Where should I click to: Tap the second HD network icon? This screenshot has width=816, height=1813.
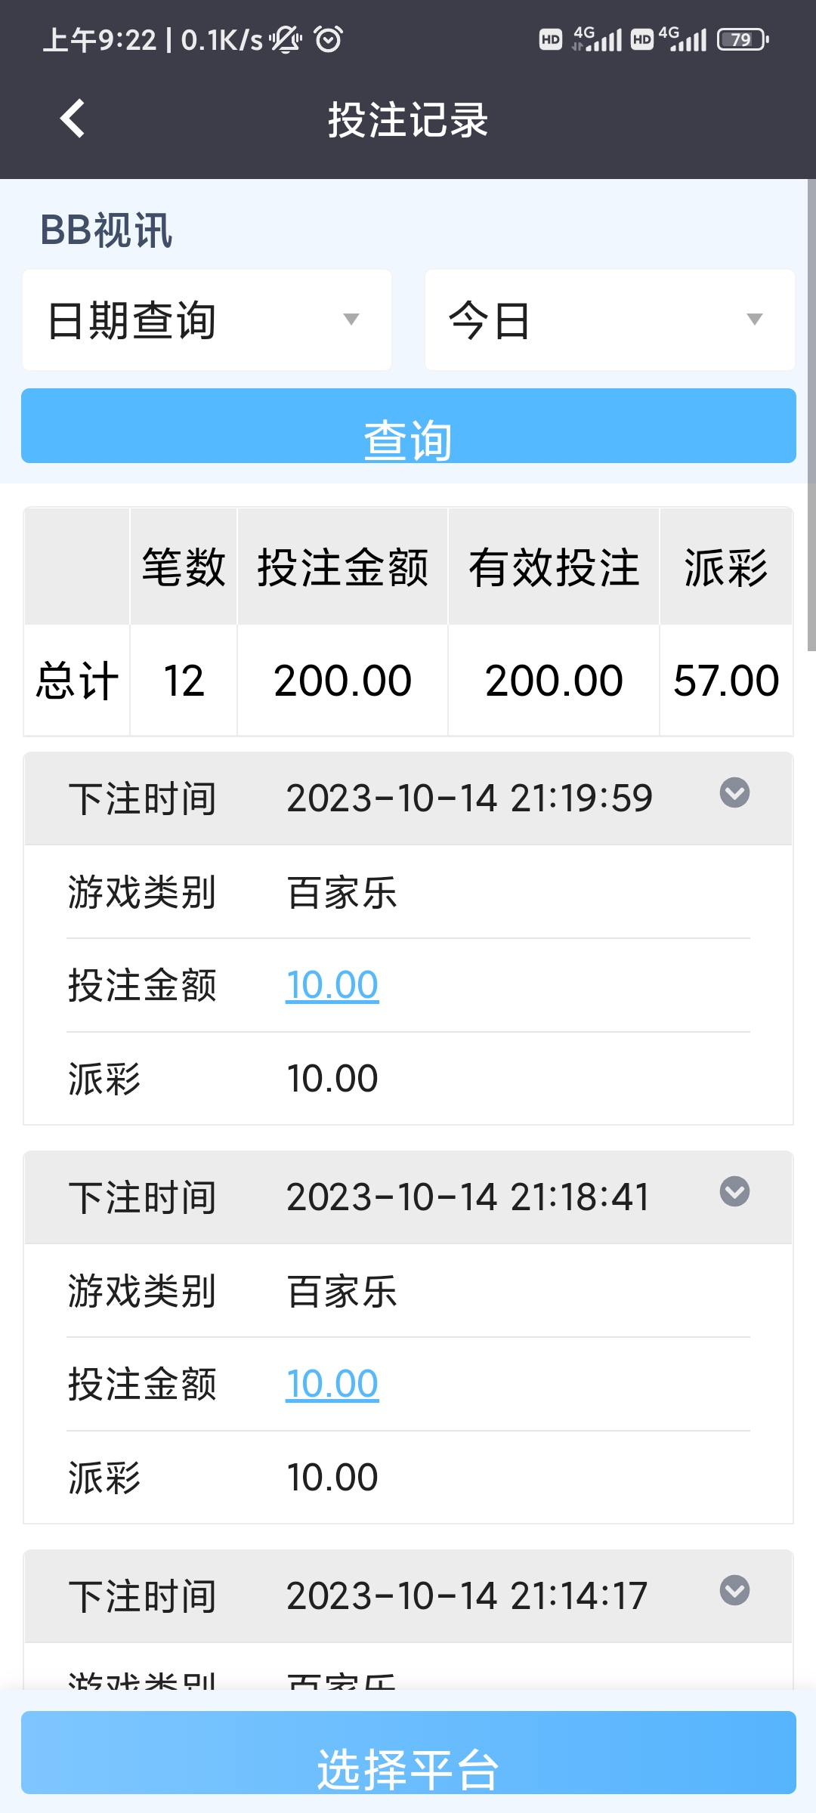click(641, 39)
